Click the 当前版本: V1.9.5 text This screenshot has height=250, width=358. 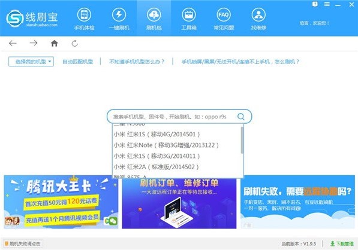tap(299, 244)
